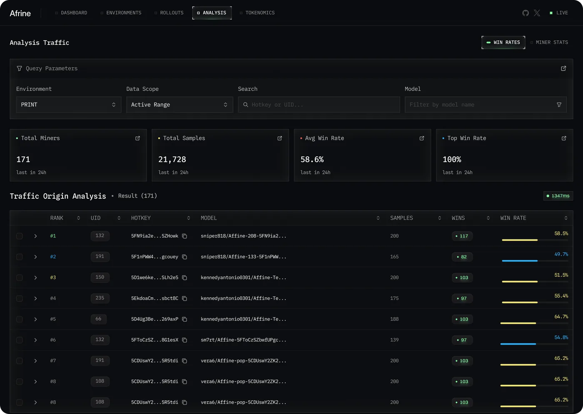
Task: Sort by the SAMPLES column arrows
Action: (x=439, y=218)
